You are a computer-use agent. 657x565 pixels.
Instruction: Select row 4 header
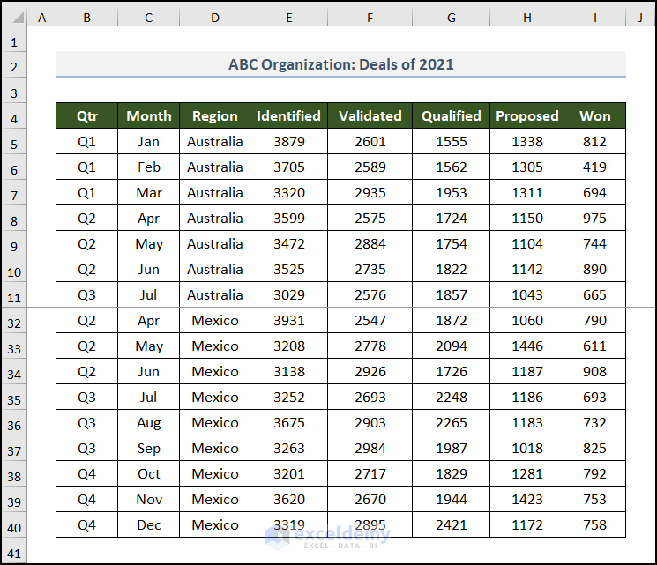(14, 116)
